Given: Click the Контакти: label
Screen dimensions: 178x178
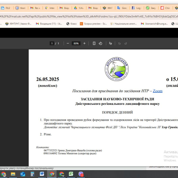Looking at the screenshot, I should [x=43, y=147].
